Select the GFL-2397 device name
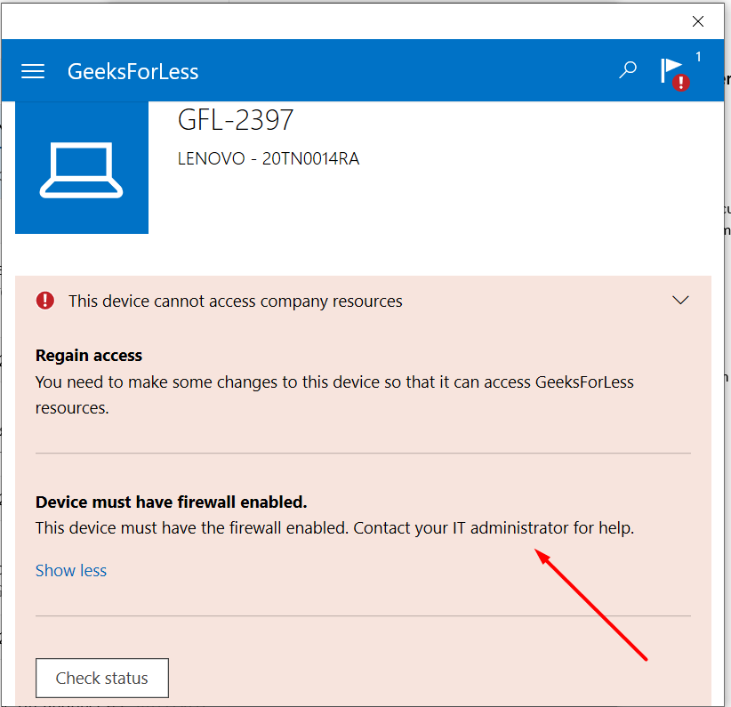The image size is (731, 707). coord(236,120)
